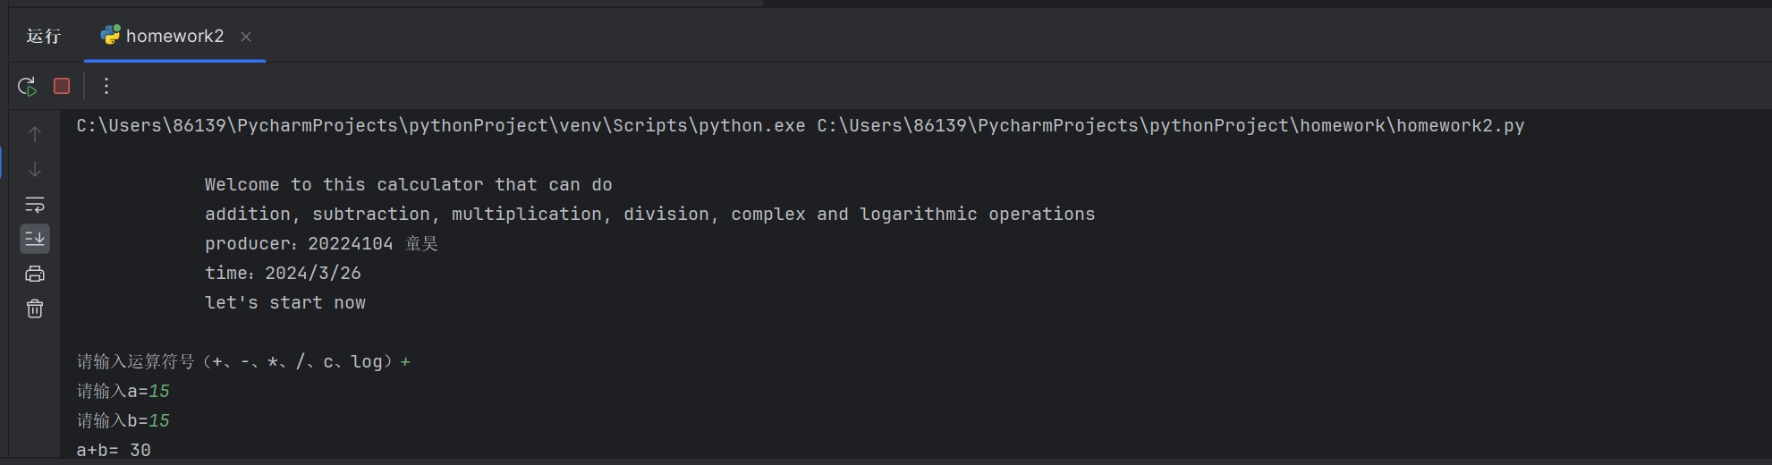
Task: Click the green input value after 请输入b=
Action: click(159, 420)
